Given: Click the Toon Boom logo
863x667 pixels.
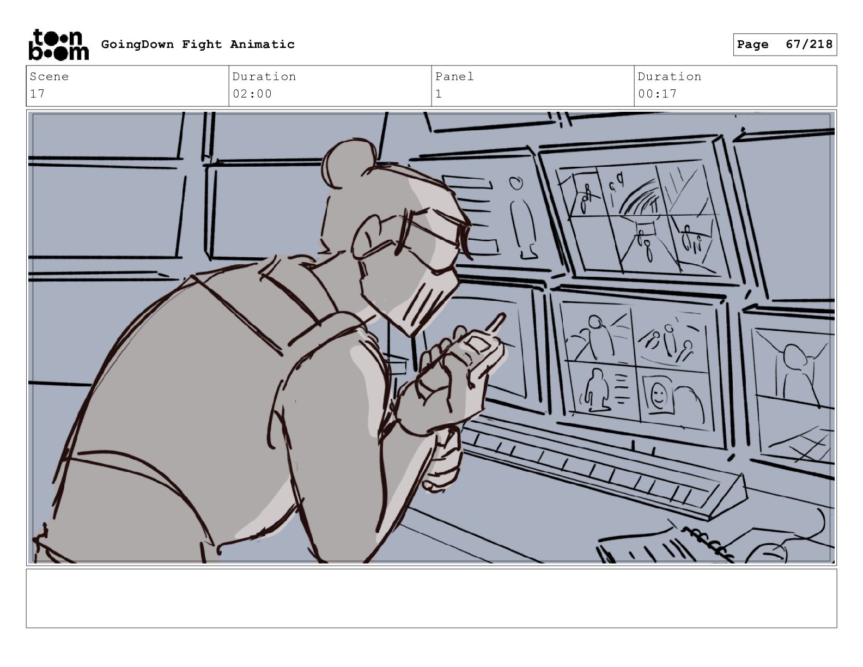Looking at the screenshot, I should (58, 45).
